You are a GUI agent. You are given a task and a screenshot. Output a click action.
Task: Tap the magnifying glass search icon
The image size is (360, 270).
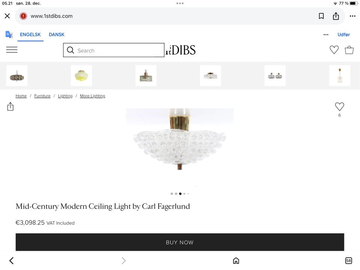click(70, 50)
